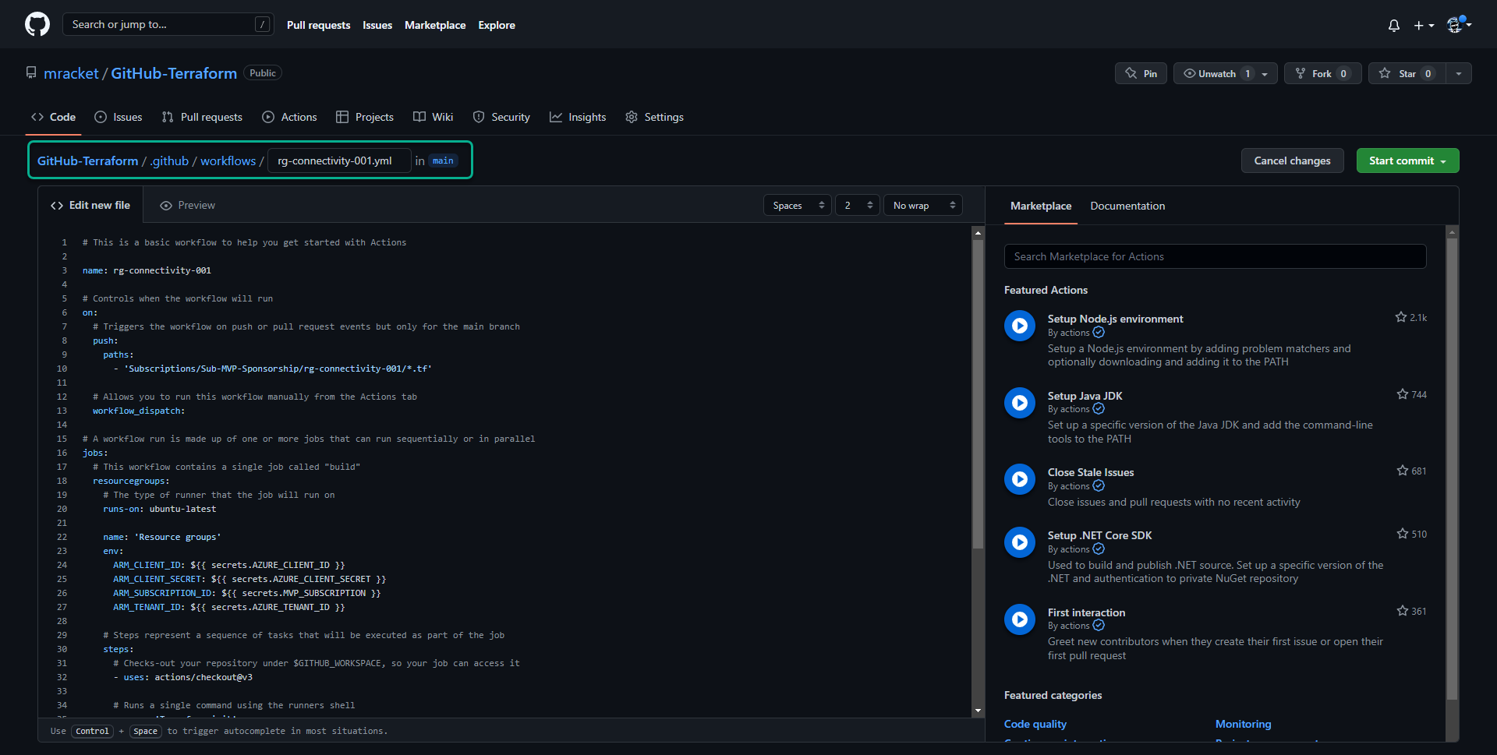
Task: Click the First interaction action icon
Action: click(1019, 619)
